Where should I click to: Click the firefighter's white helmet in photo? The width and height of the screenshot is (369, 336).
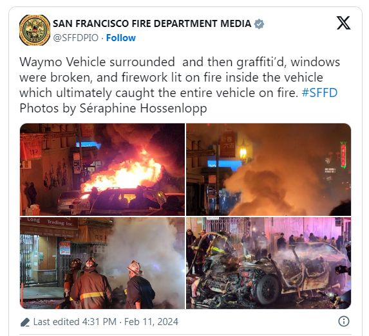[x=135, y=268]
